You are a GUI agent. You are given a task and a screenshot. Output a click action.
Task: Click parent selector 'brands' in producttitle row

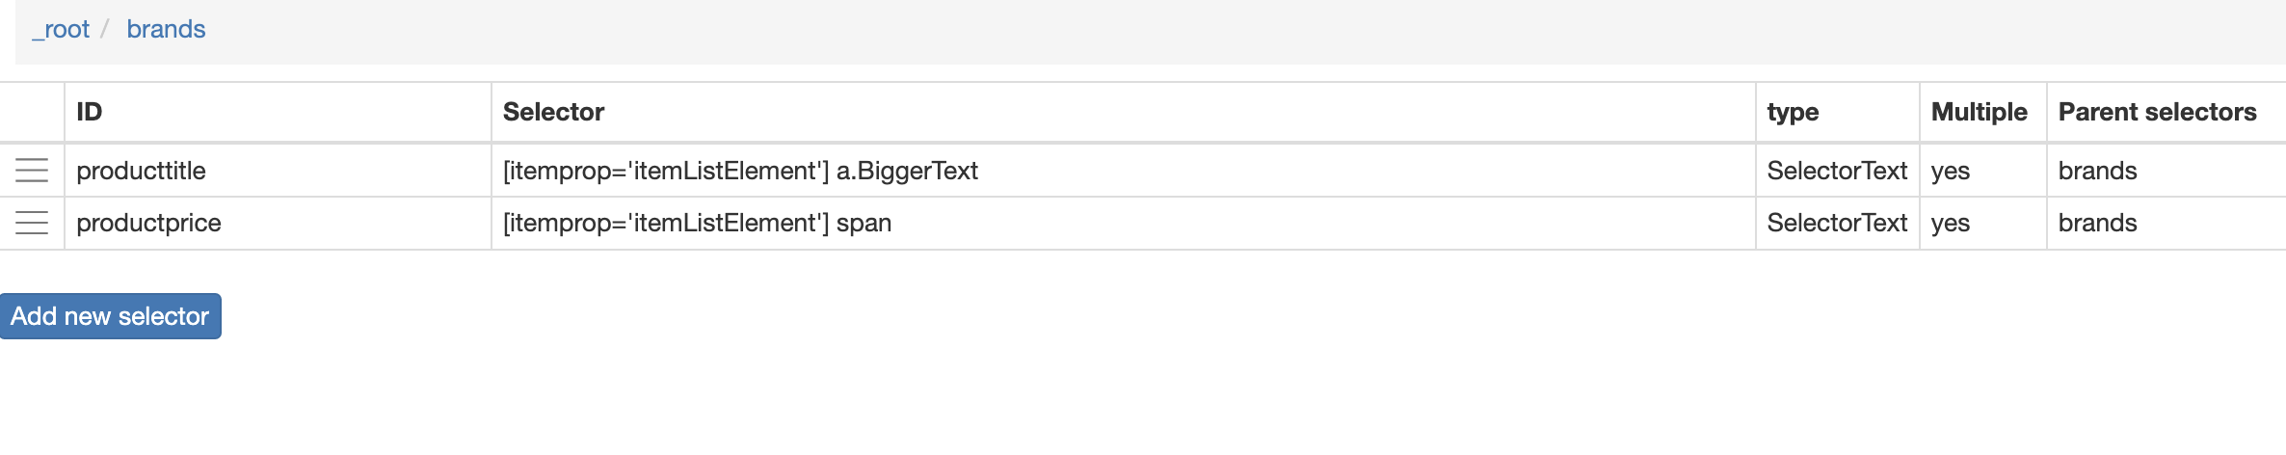(x=2097, y=171)
